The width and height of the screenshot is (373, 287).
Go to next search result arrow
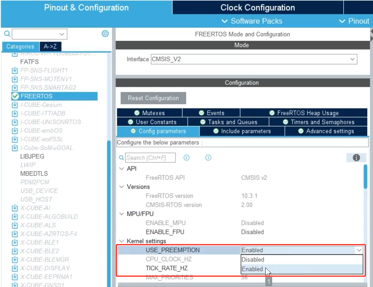coord(208,158)
